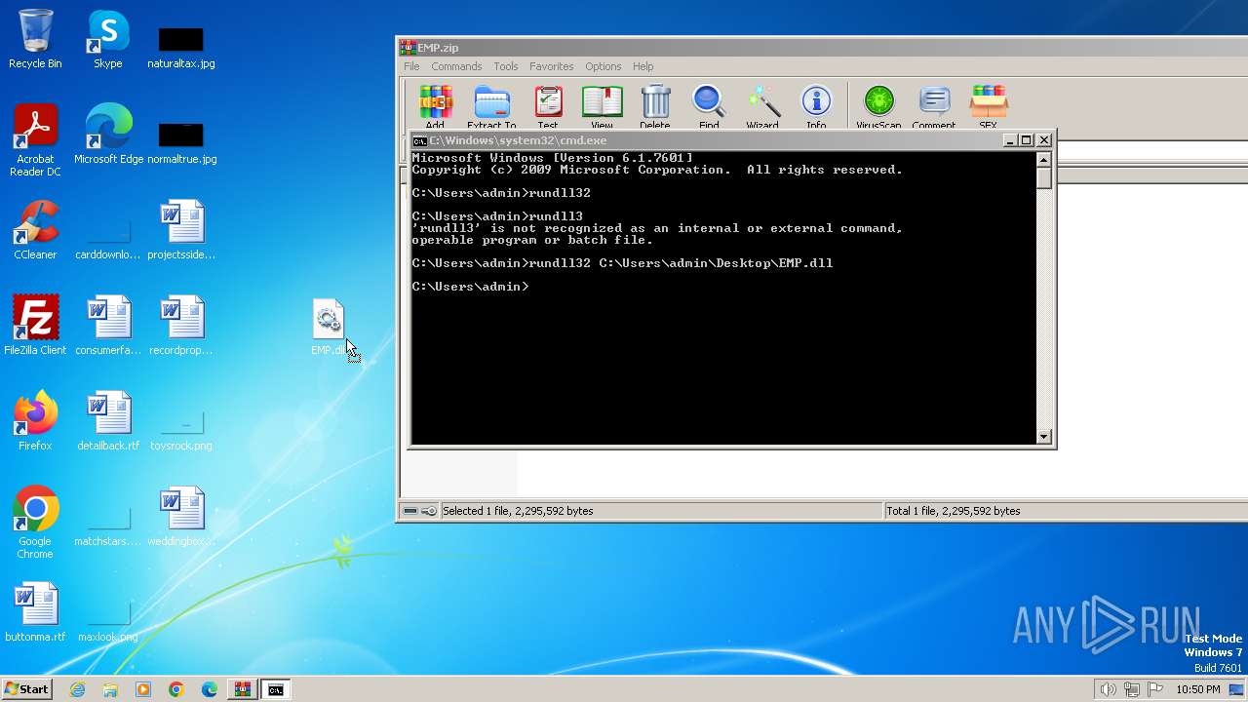Select the Acrobat Reader DC shortcut
1248x702 pixels.
(35, 141)
